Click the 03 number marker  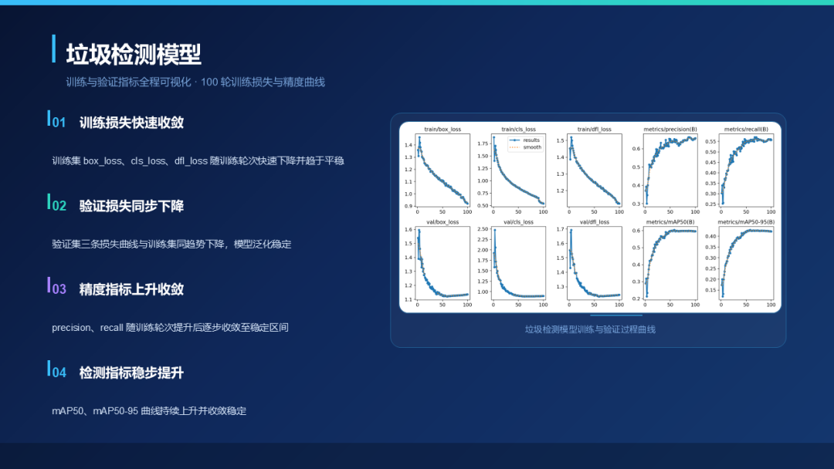coord(59,289)
